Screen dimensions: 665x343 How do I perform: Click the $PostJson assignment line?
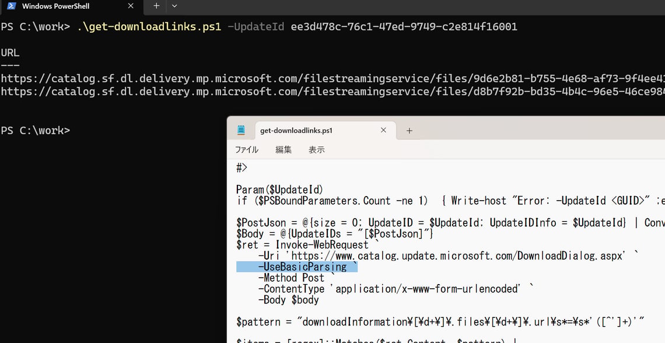450,223
